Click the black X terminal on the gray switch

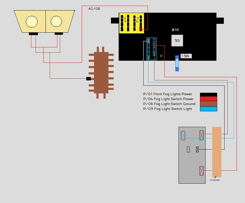(197, 149)
